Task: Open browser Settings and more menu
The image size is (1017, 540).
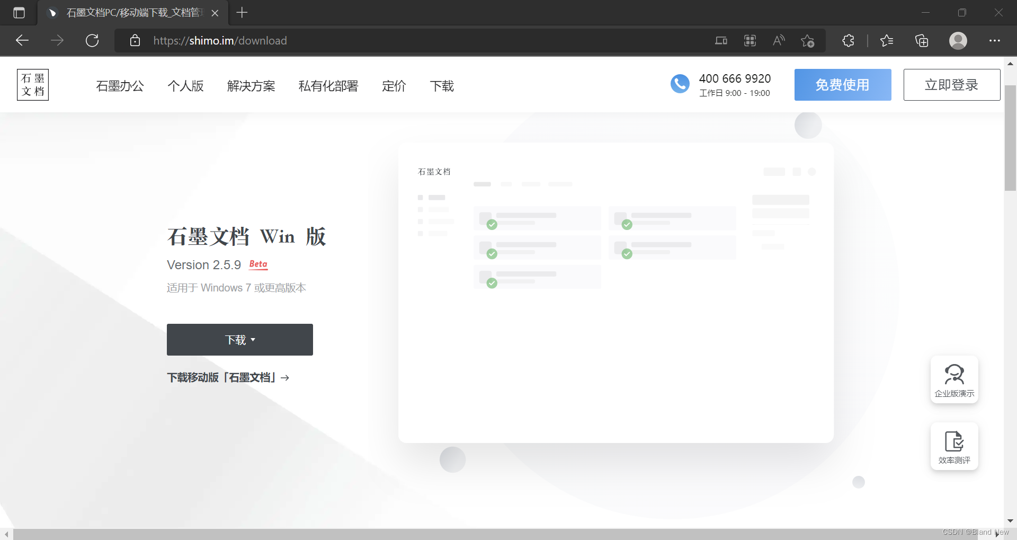Action: [995, 41]
